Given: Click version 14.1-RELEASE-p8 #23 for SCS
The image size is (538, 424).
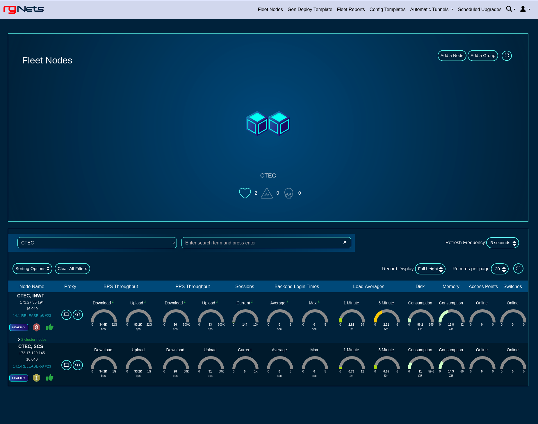Looking at the screenshot, I should 32,366.
